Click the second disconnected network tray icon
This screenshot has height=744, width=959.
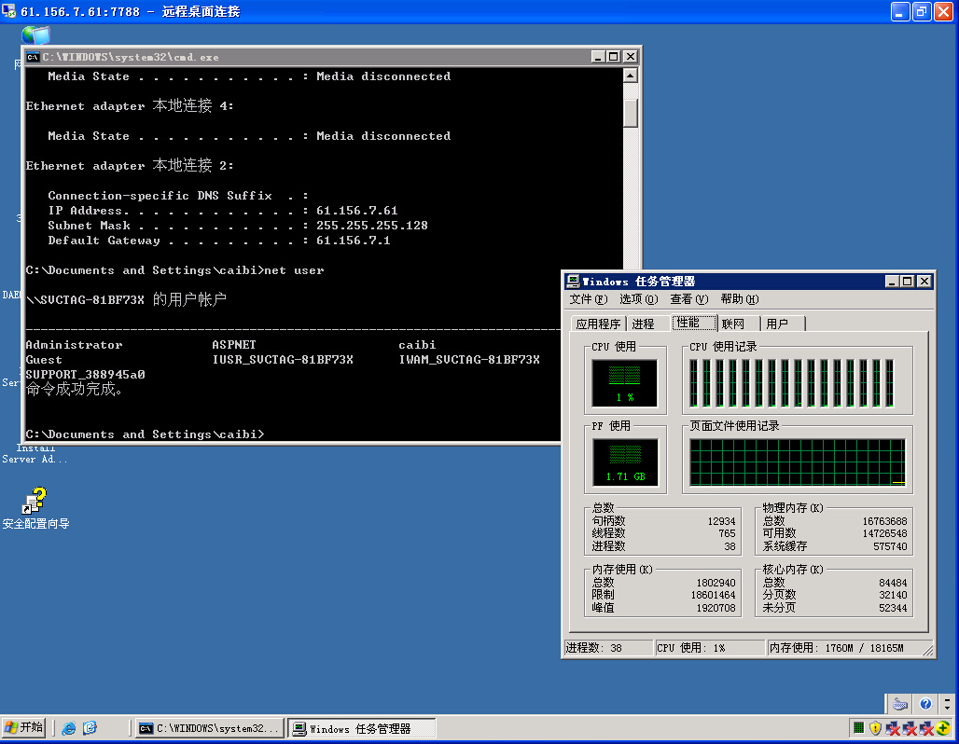[910, 728]
